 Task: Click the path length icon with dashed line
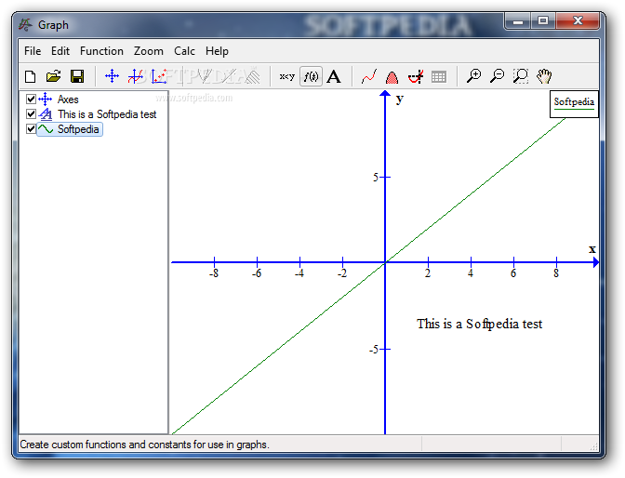416,76
